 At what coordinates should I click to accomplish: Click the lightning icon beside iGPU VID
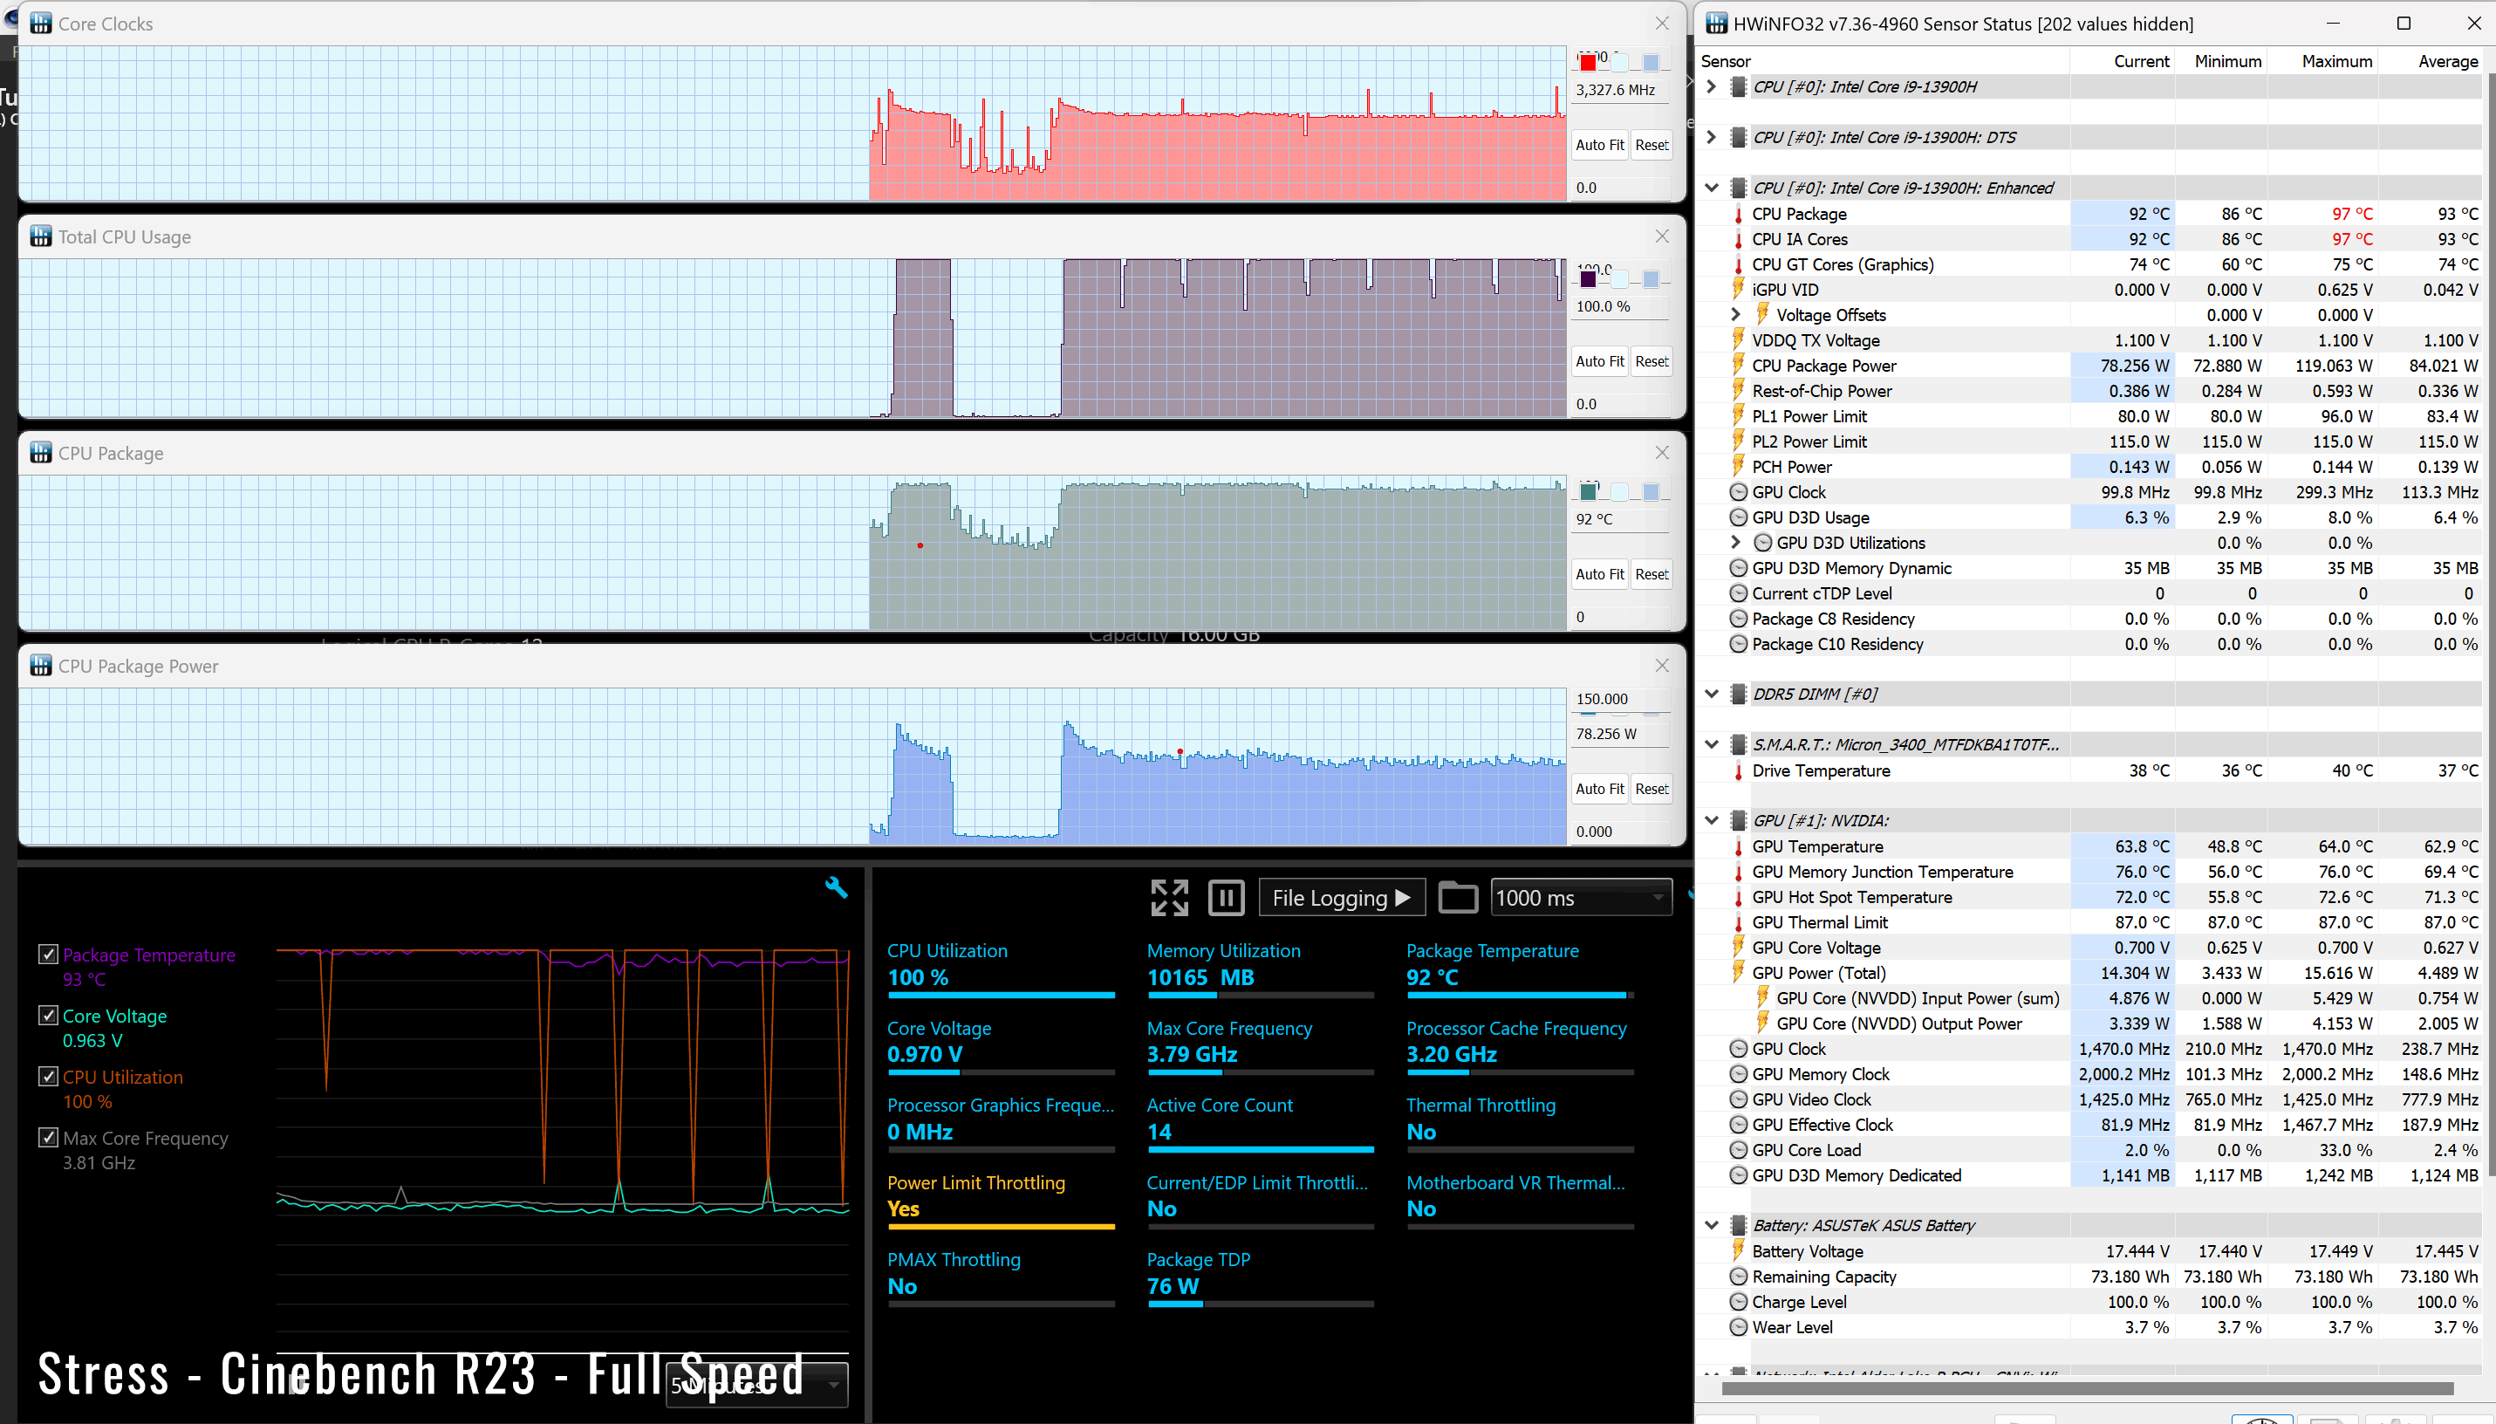tap(1739, 290)
